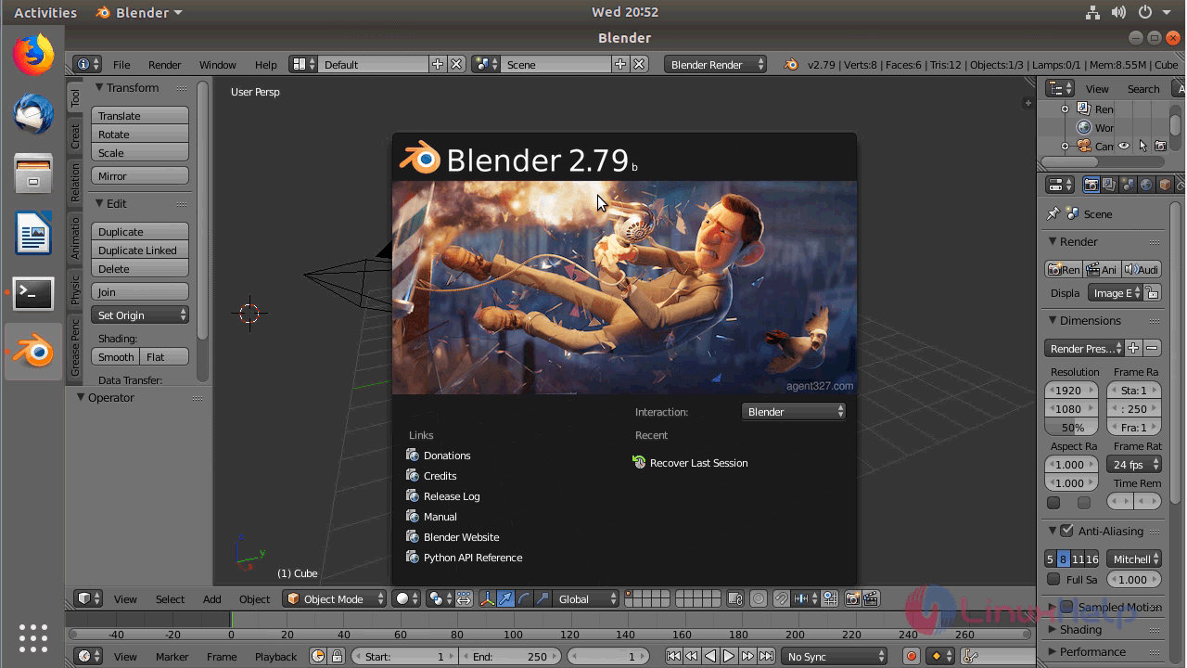Image resolution: width=1187 pixels, height=668 pixels.
Task: Open the File menu
Action: pos(121,64)
